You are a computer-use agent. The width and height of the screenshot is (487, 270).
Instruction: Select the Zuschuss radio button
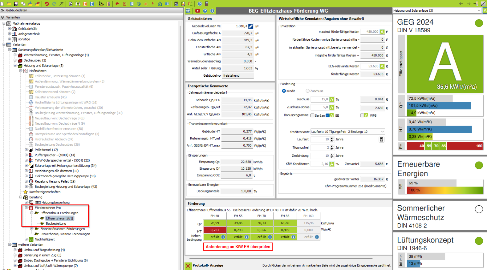307,91
